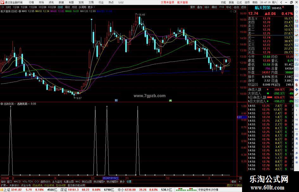Select the CCI indicator tab
The height and width of the screenshot is (192, 299).
click(37, 182)
